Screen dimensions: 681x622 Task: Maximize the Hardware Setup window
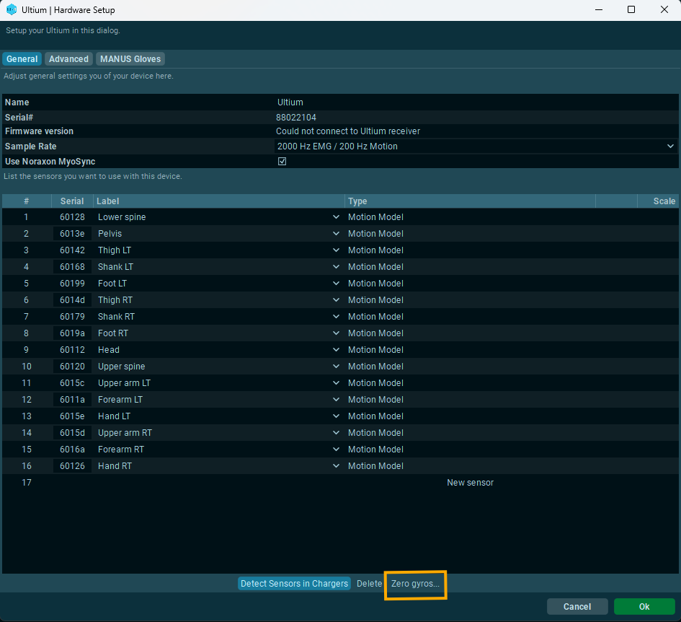[631, 9]
